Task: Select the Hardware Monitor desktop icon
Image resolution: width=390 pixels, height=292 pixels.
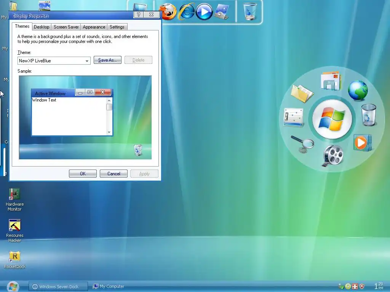Action: [14, 200]
